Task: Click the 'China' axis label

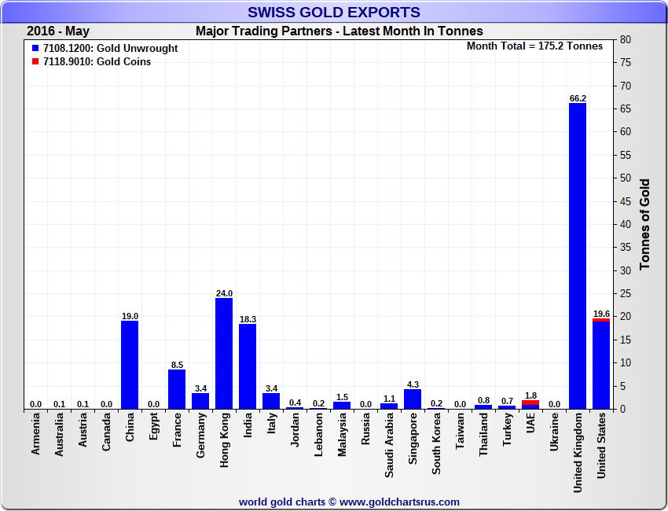Action: (x=130, y=427)
